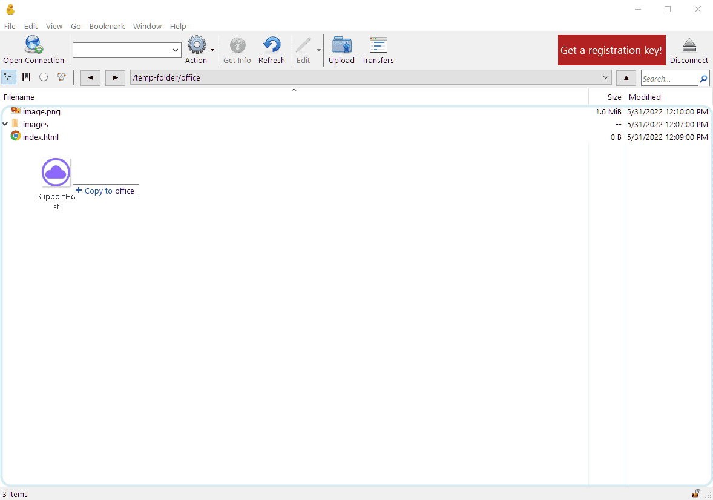Click the Upload folder icon
Image resolution: width=713 pixels, height=500 pixels.
(x=341, y=45)
